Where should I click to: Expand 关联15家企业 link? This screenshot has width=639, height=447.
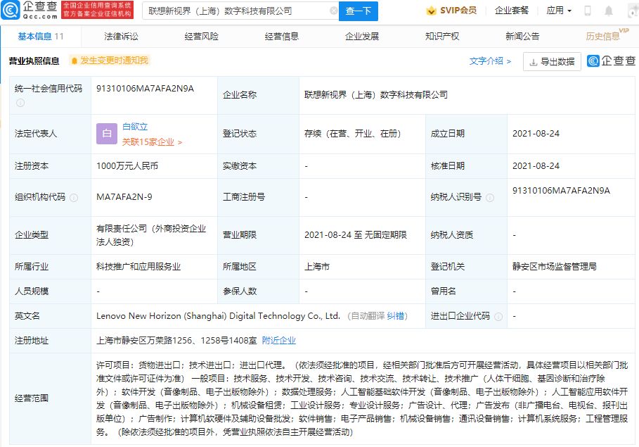152,141
